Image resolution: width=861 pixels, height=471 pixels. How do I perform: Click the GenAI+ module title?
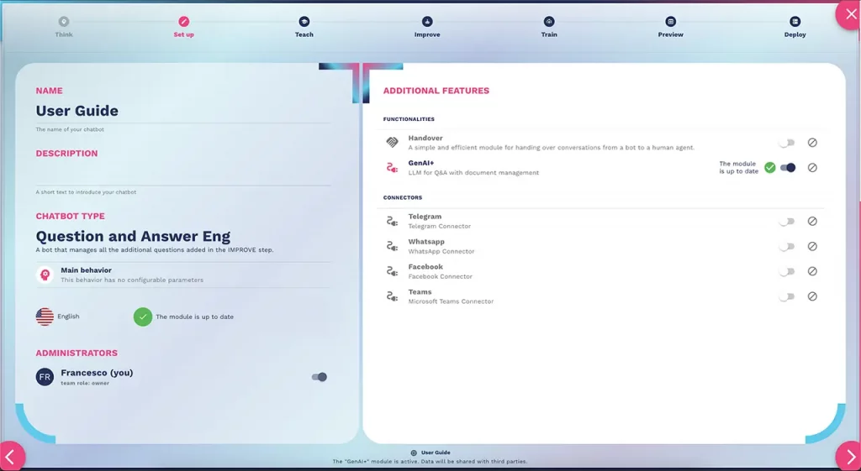pyautogui.click(x=420, y=164)
